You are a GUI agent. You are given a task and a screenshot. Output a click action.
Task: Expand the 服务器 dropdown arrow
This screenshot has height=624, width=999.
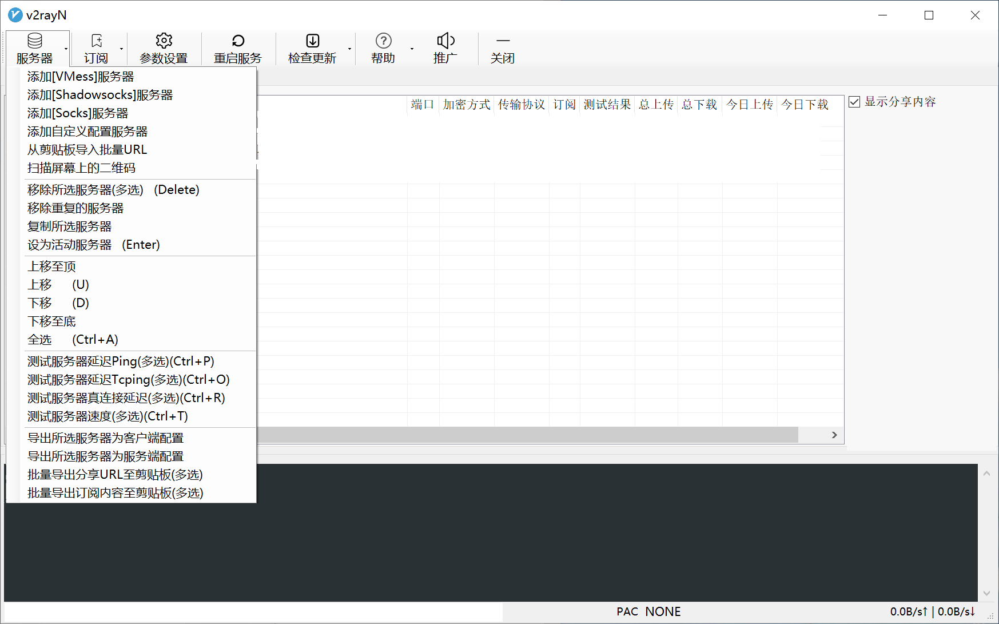(66, 49)
